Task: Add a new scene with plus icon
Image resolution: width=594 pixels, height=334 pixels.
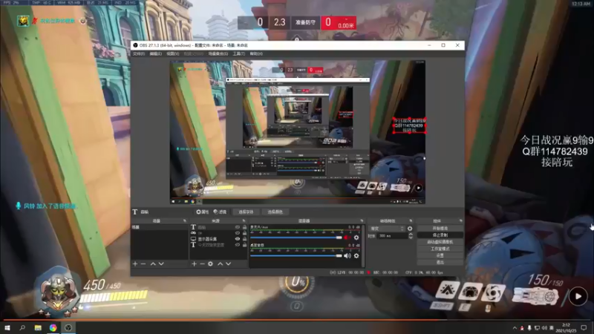Action: [135, 263]
